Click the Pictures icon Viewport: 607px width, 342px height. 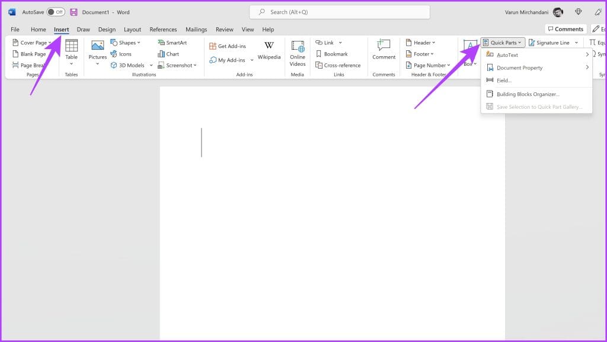(98, 46)
